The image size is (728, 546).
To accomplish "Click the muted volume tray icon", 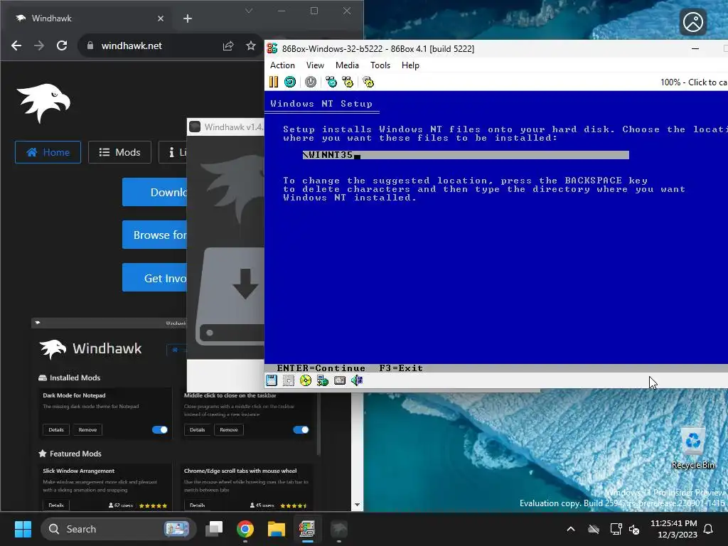I will 634,529.
